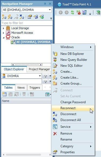The height and width of the screenshot is (157, 101).
Task: Click the horizontal scrollbar at panel bottom
Action: point(23,155)
